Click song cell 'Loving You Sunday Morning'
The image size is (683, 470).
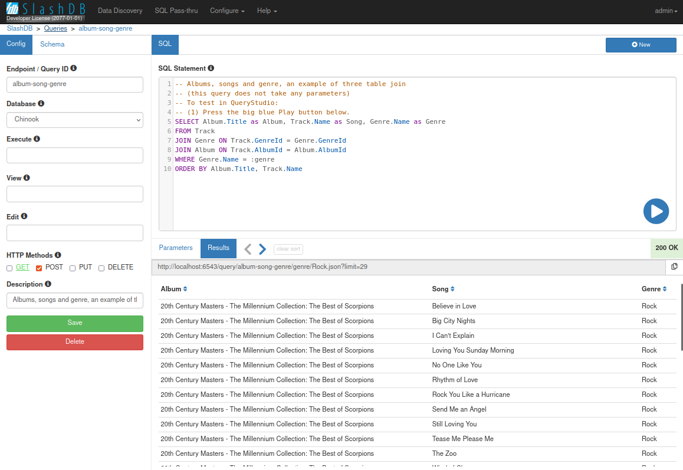[x=472, y=350]
